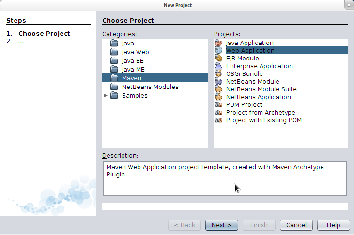
Task: Select the Samples category
Action: pyautogui.click(x=135, y=96)
